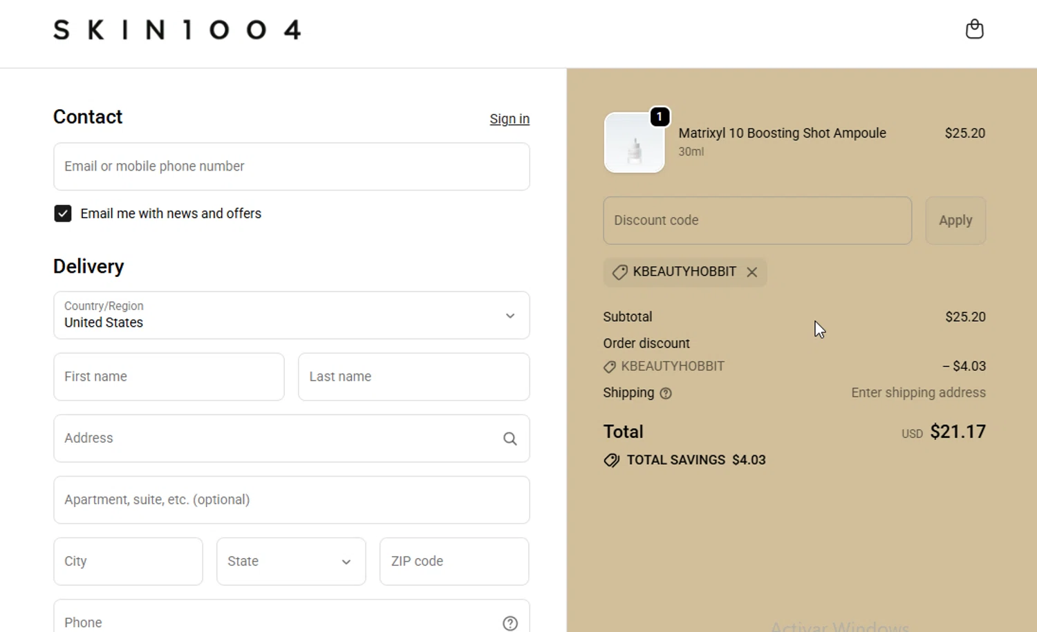Click the quantity badge on product image

pos(660,117)
